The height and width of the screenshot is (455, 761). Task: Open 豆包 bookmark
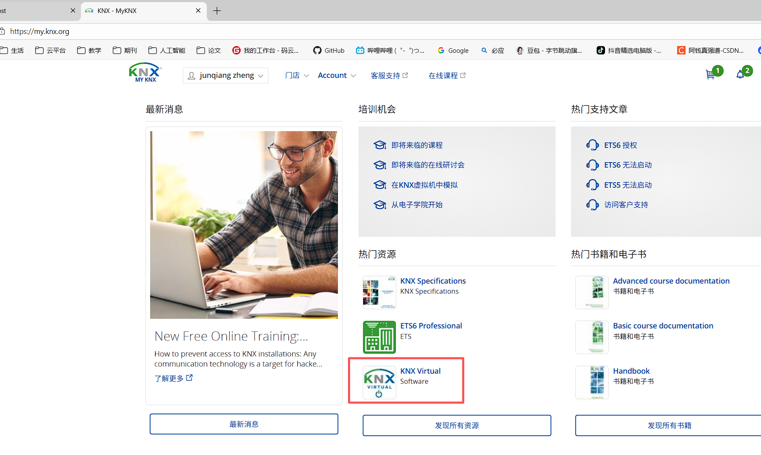[549, 50]
